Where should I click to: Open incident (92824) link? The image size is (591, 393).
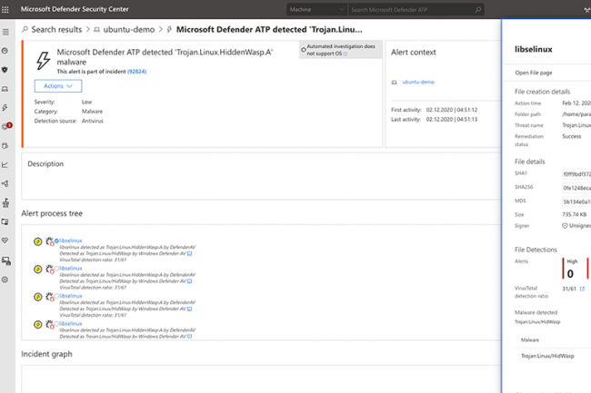[136, 72]
